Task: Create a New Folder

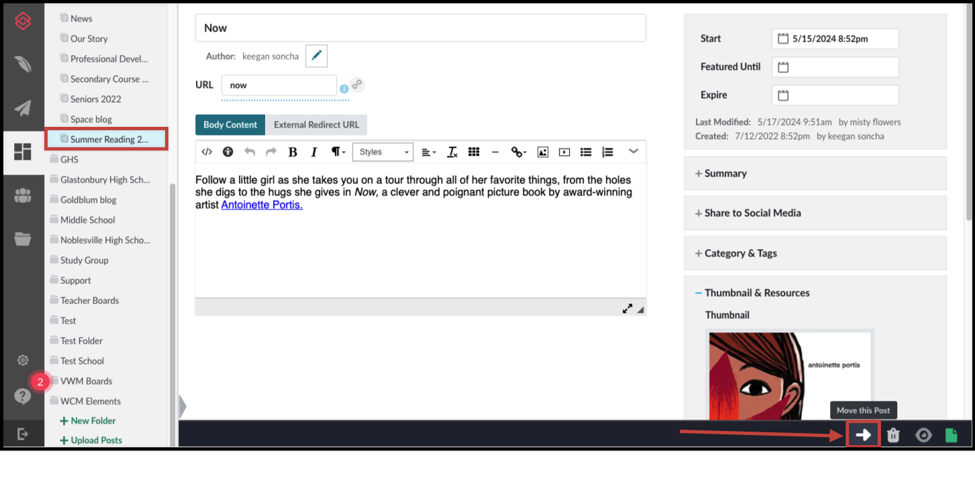Action: (88, 421)
